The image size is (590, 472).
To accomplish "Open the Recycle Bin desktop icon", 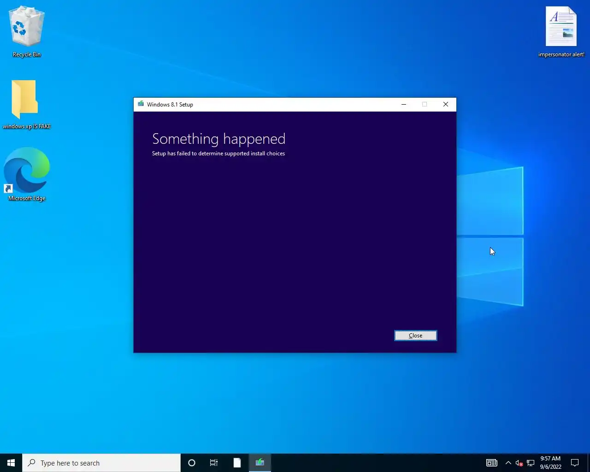I will pyautogui.click(x=27, y=32).
